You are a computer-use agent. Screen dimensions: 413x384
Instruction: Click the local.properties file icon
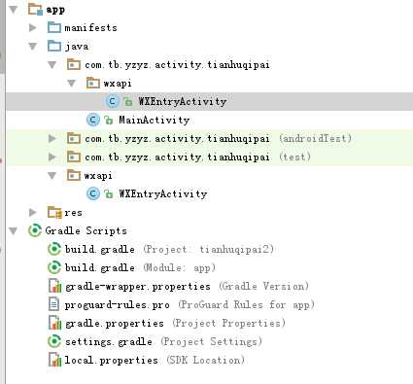(x=54, y=360)
